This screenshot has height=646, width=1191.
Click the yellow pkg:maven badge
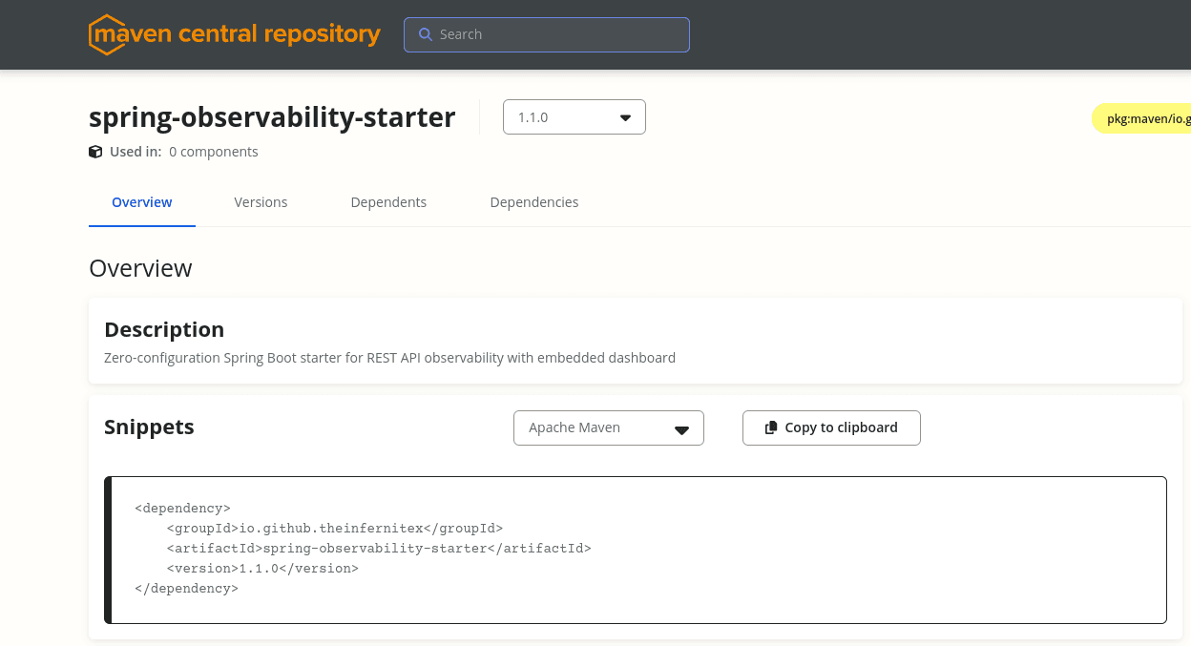point(1141,119)
